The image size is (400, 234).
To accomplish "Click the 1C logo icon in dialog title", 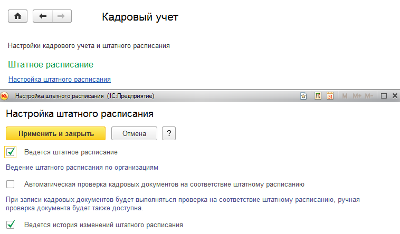I will pyautogui.click(x=5, y=96).
